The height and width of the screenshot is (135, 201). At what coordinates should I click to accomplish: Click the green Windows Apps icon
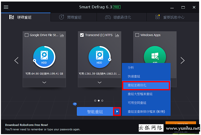click(x=155, y=55)
